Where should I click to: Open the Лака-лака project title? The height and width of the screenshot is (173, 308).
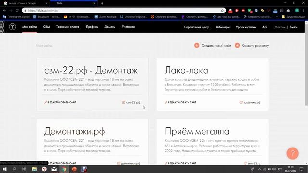(186, 70)
